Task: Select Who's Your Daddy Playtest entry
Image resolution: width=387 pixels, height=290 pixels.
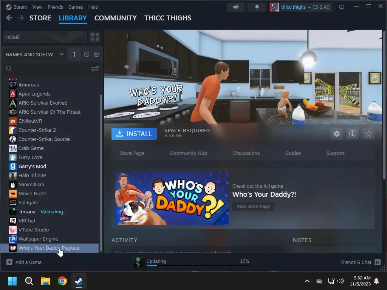Action: pos(50,248)
